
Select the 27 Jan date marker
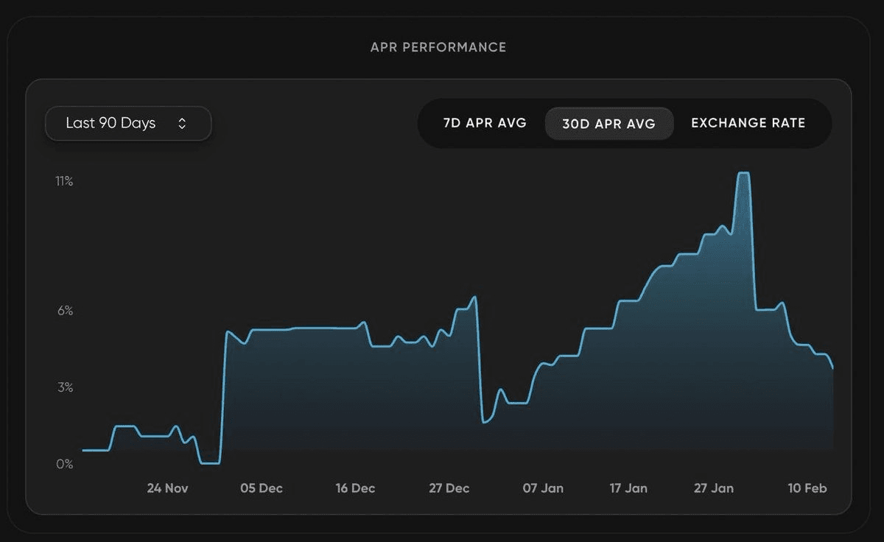tap(714, 488)
